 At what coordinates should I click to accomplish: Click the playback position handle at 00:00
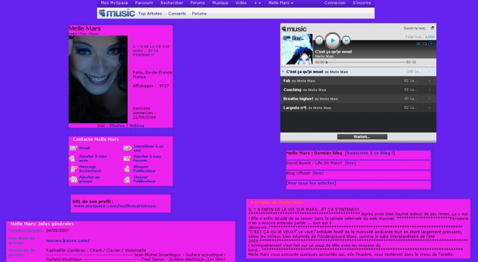pyautogui.click(x=327, y=62)
